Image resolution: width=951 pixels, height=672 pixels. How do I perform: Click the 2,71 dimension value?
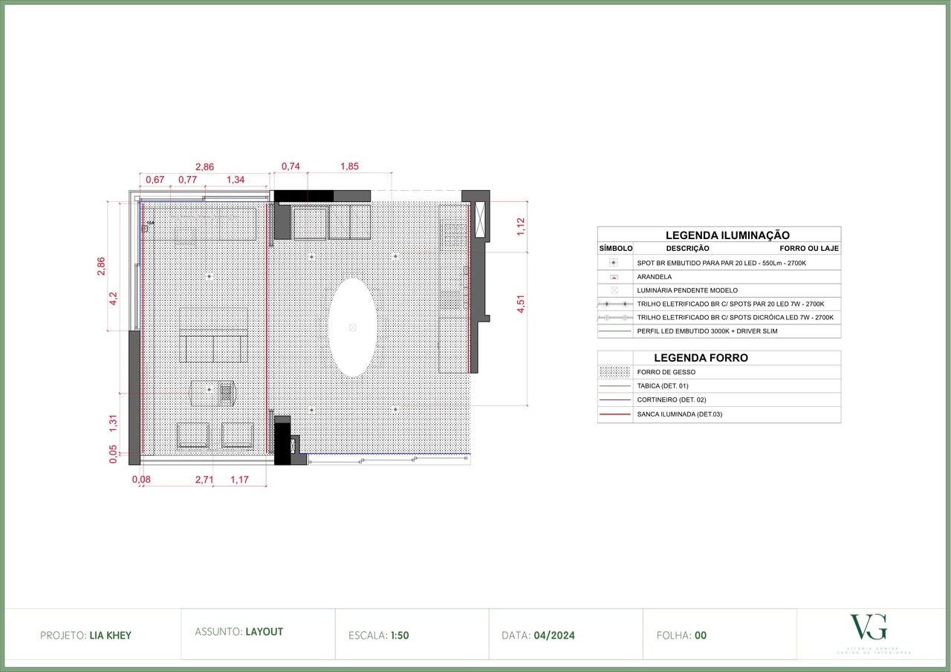204,480
